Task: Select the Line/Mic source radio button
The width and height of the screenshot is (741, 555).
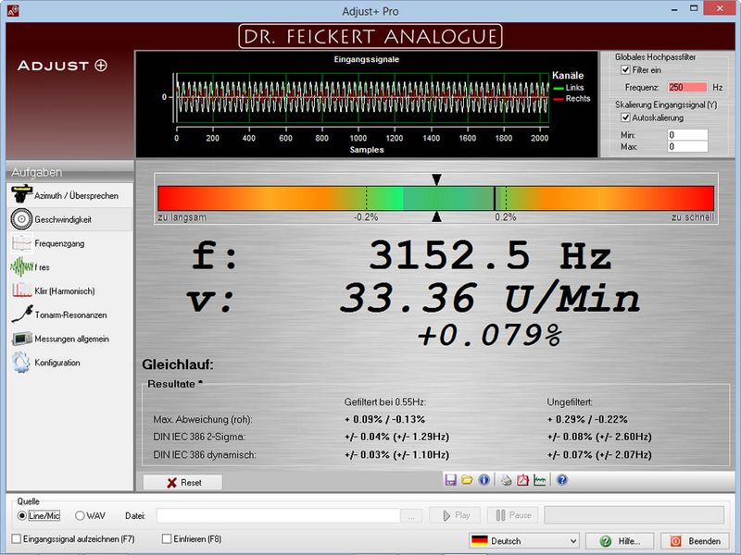Action: pyautogui.click(x=21, y=515)
